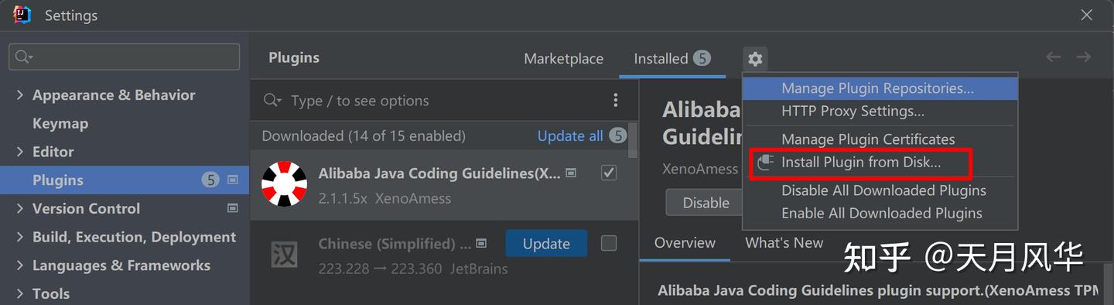Expand the Editor settings node
The width and height of the screenshot is (1114, 305).
(20, 152)
